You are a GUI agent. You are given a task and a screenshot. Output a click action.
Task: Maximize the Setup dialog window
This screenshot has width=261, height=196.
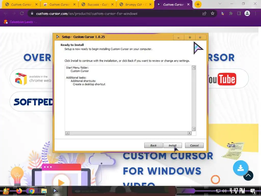pyautogui.click(x=190, y=37)
